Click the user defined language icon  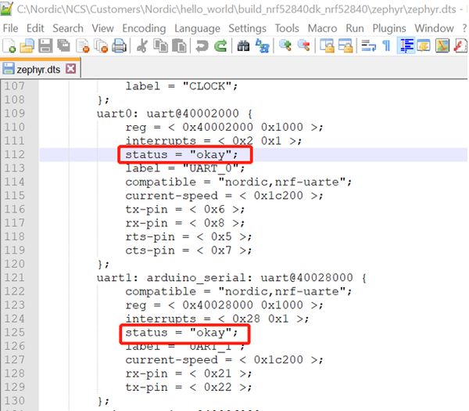point(424,46)
